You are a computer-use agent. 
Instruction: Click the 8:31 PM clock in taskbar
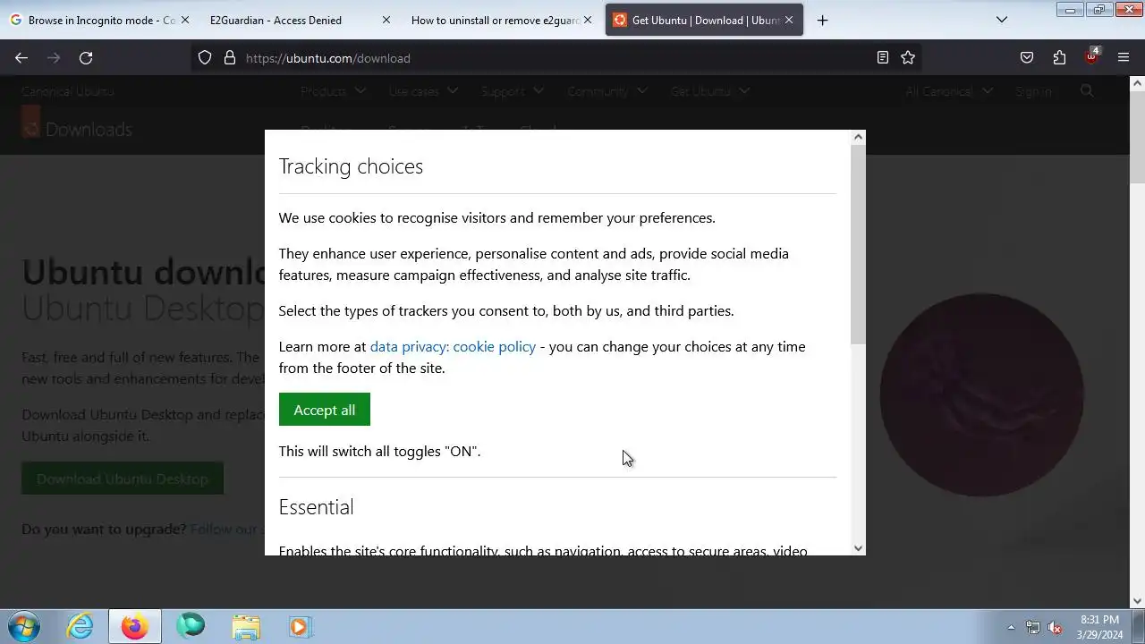click(1099, 627)
